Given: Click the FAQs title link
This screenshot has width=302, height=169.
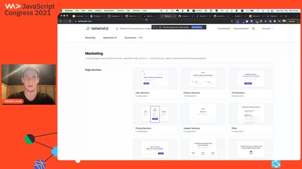Looking at the screenshot, I should click(234, 128).
